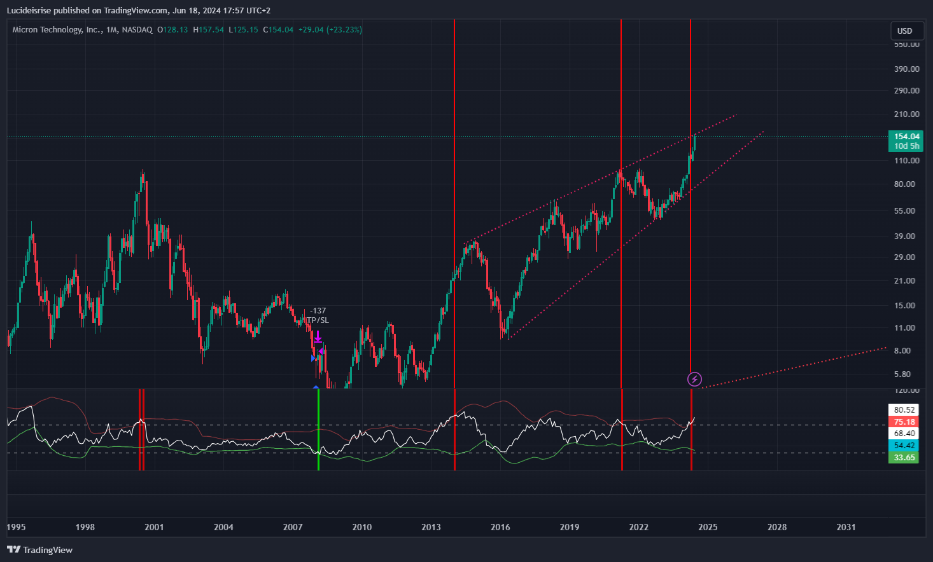Click the close value C154.04

pos(278,29)
